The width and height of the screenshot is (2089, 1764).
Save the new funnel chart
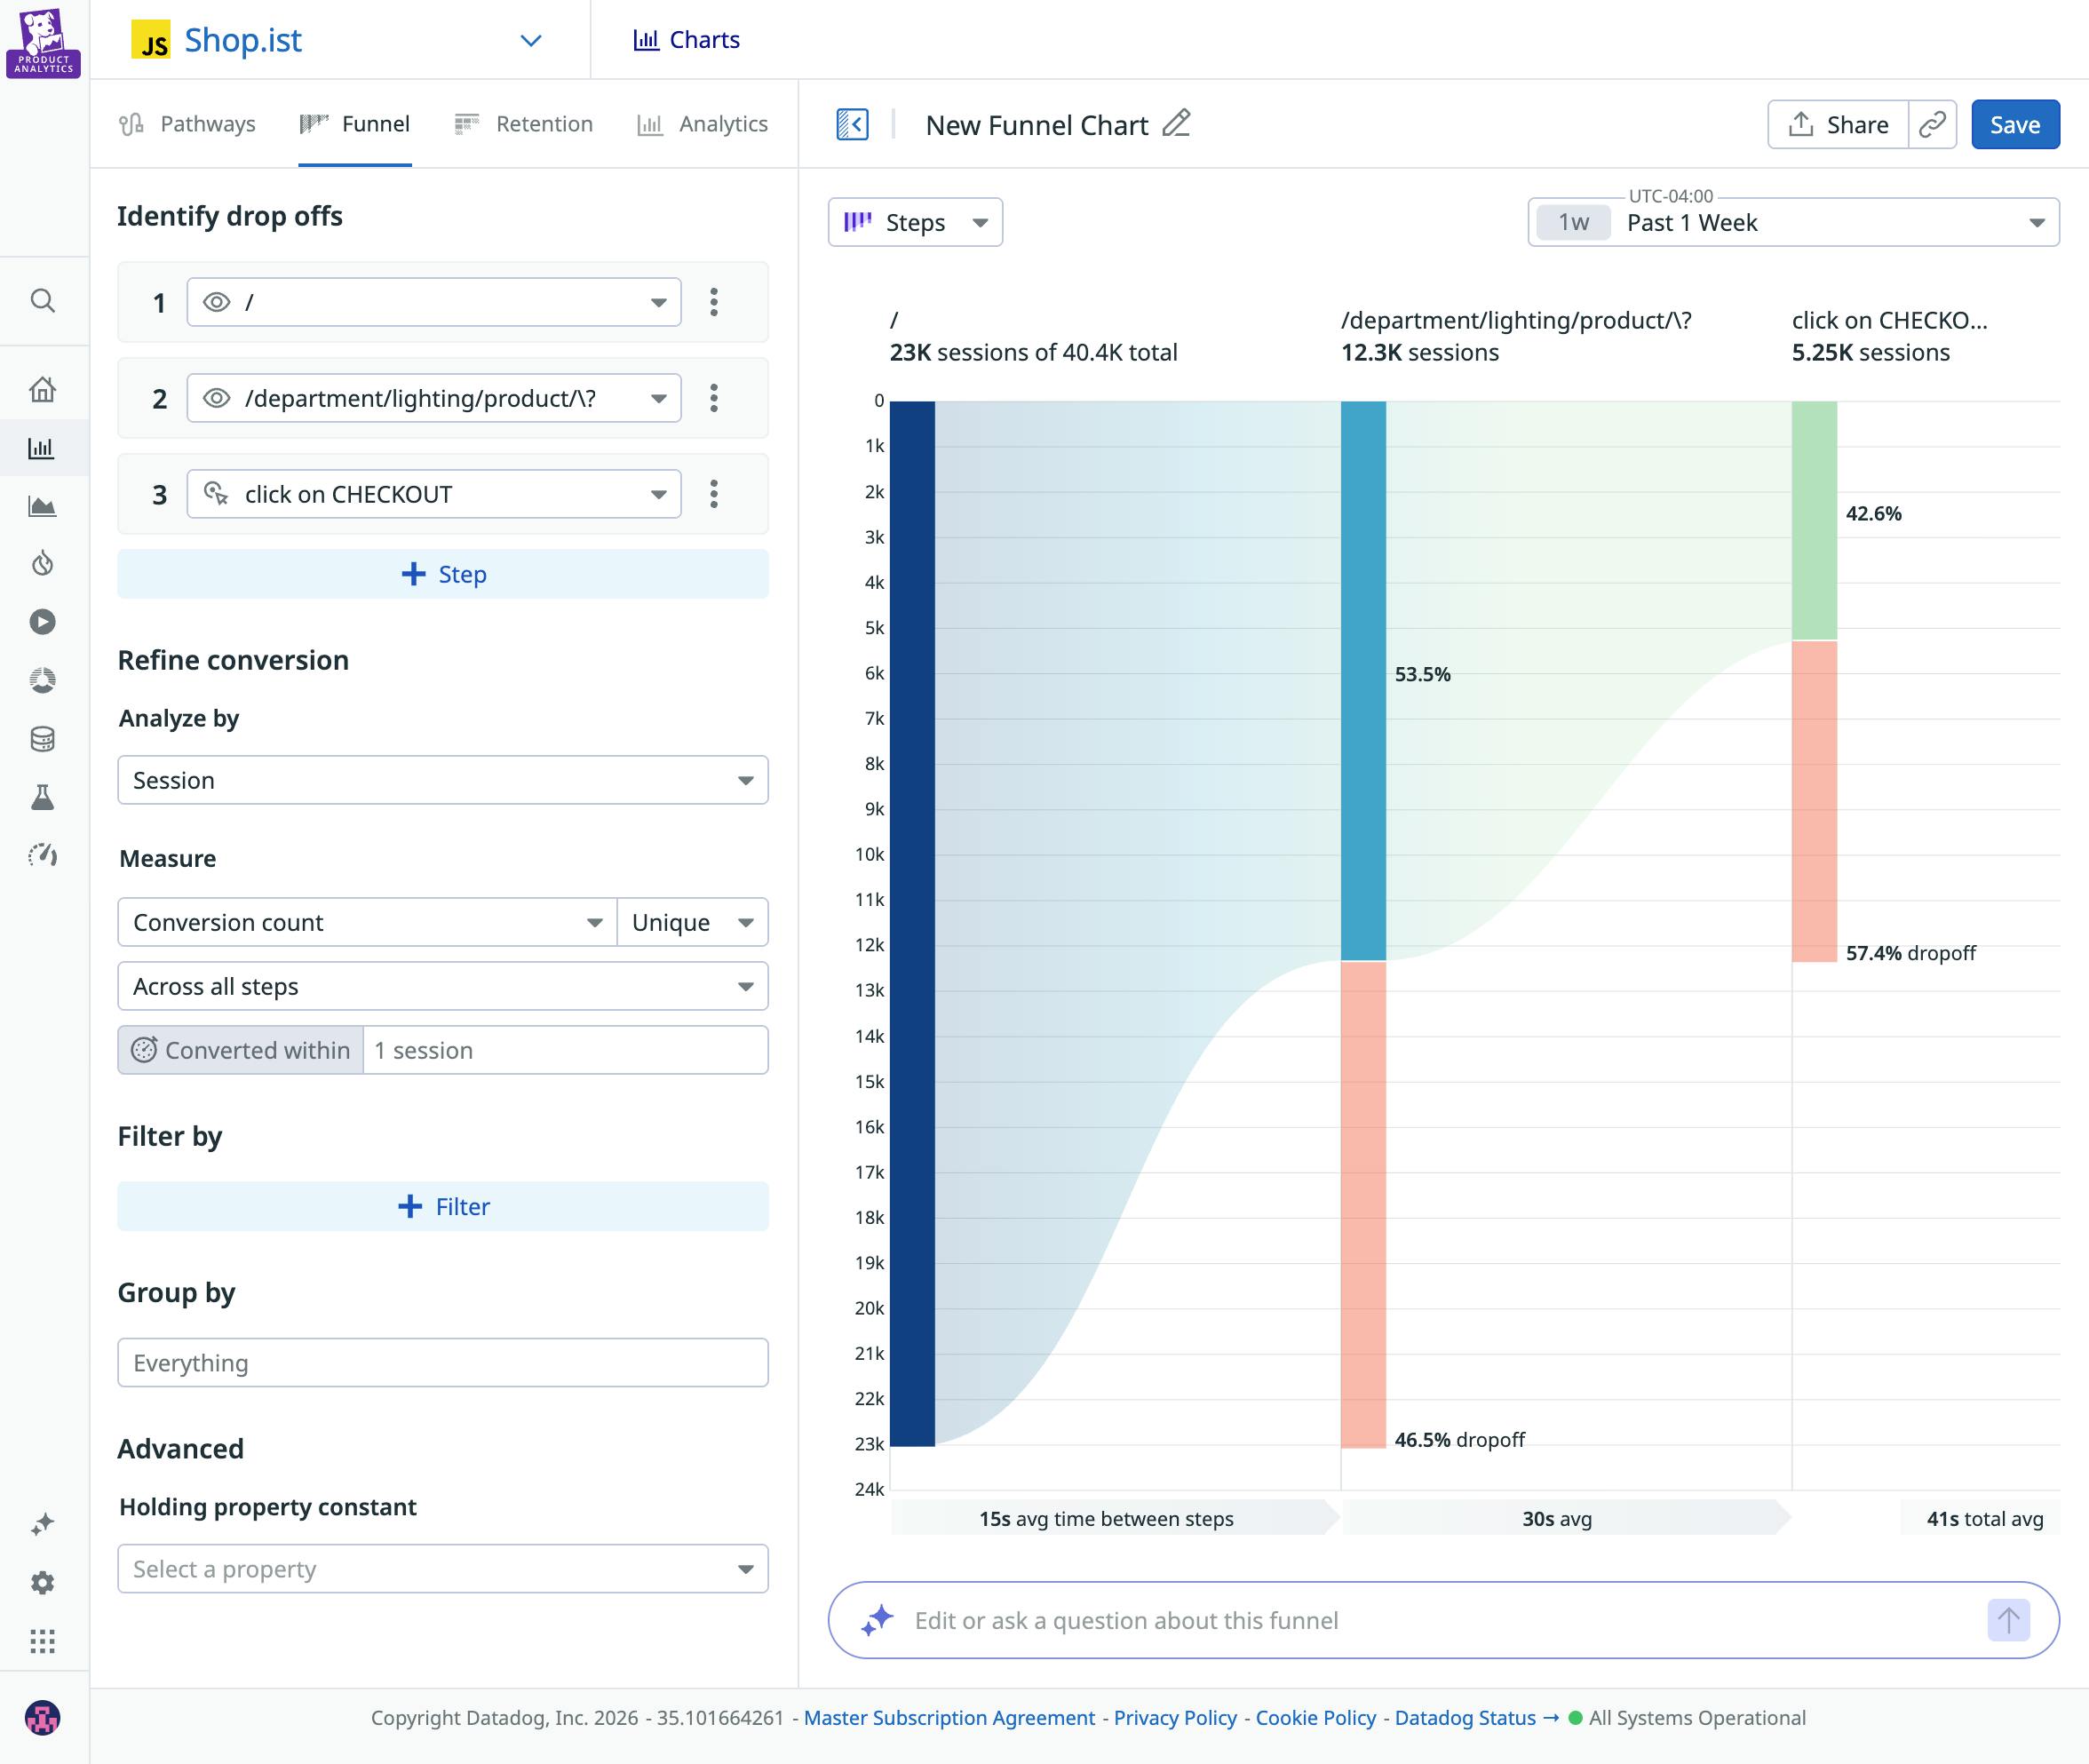tap(2015, 124)
